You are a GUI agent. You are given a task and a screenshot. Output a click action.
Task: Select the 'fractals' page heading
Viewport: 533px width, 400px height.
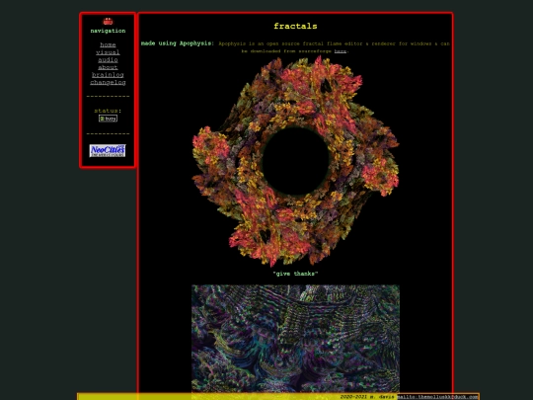coord(295,27)
